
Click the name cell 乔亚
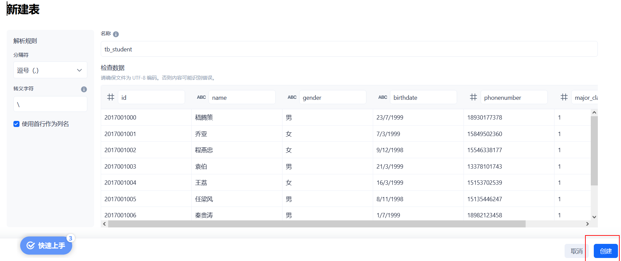(x=237, y=134)
